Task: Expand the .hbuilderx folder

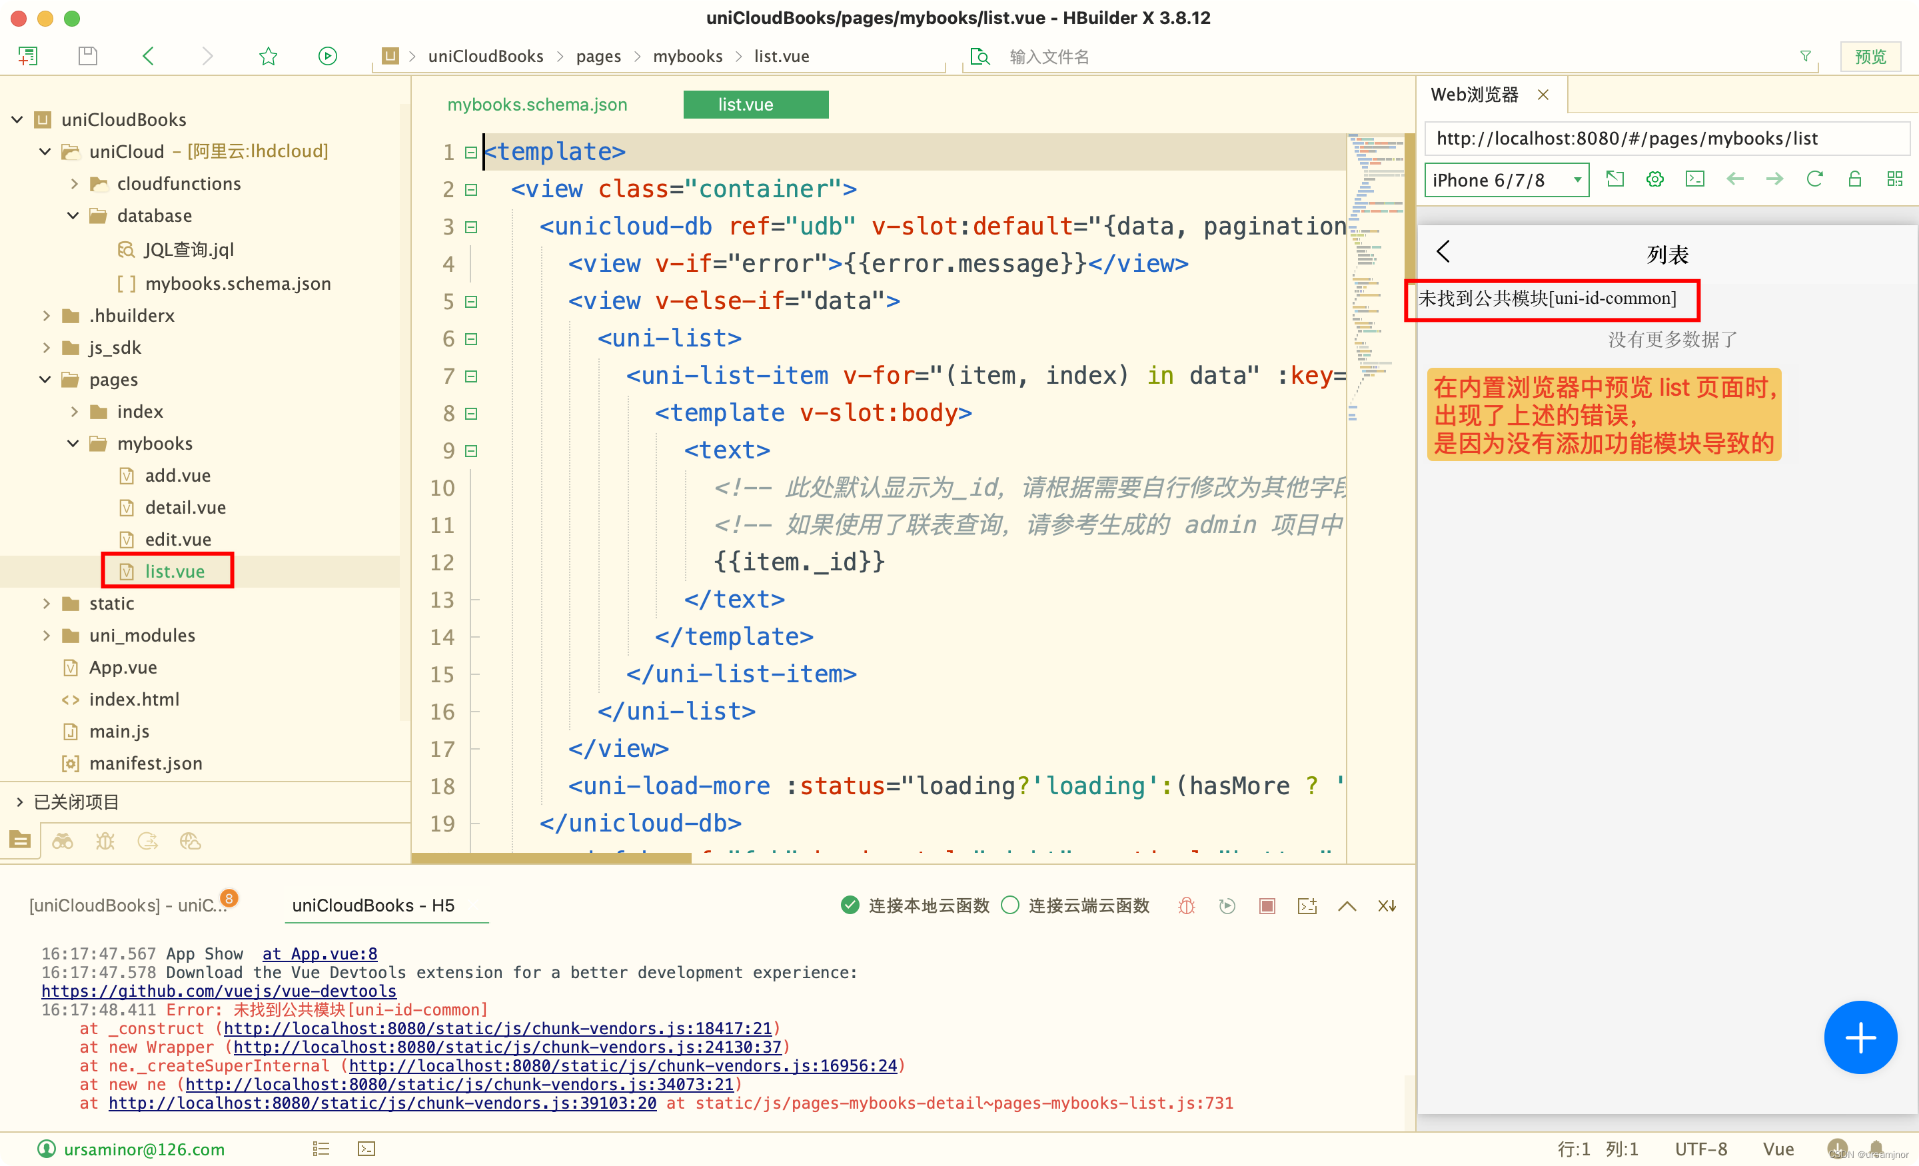Action: tap(46, 315)
